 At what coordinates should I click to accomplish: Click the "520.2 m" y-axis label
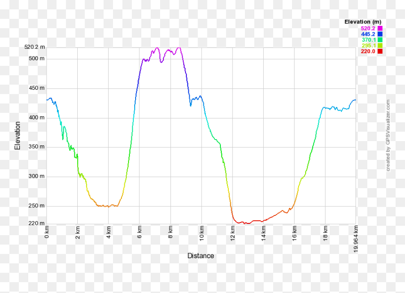click(34, 47)
